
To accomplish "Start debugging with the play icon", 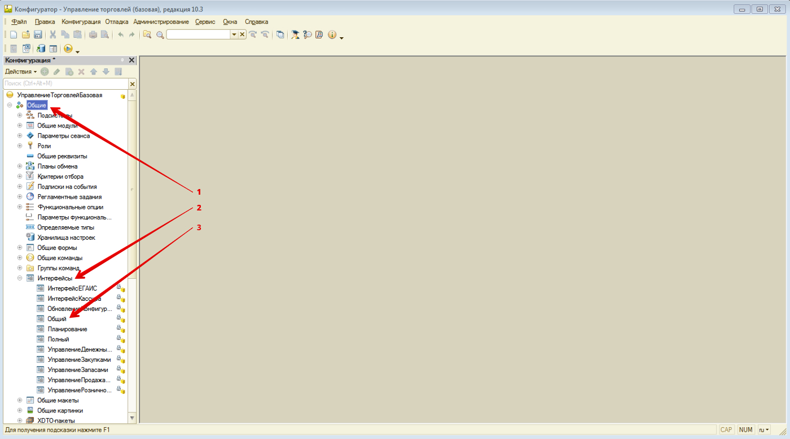I will (x=68, y=49).
